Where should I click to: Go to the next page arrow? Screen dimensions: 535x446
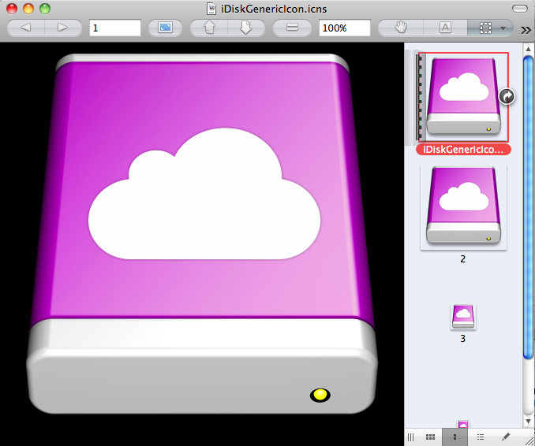[63, 28]
